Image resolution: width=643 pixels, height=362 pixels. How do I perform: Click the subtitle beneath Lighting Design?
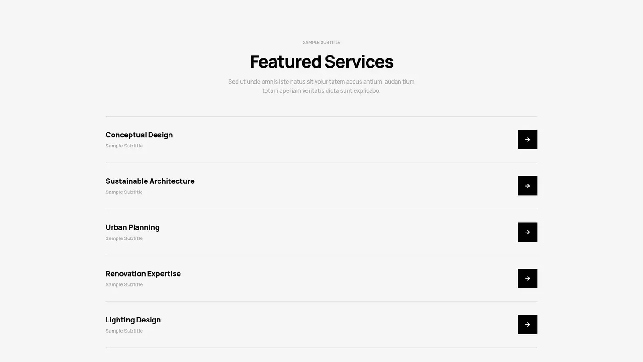tap(124, 331)
